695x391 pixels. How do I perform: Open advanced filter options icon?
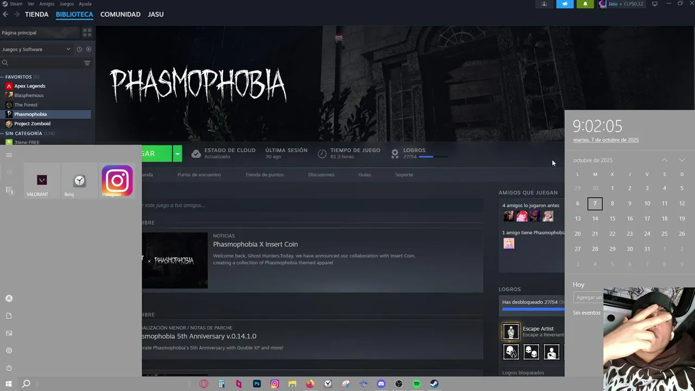pos(87,63)
